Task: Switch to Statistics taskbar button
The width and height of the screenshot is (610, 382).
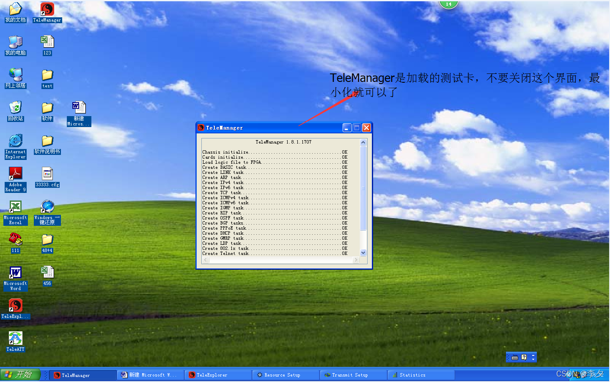Action: (x=422, y=375)
